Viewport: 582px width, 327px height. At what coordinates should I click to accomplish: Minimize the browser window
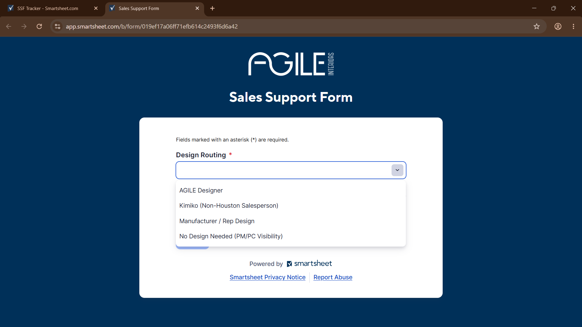click(x=534, y=8)
